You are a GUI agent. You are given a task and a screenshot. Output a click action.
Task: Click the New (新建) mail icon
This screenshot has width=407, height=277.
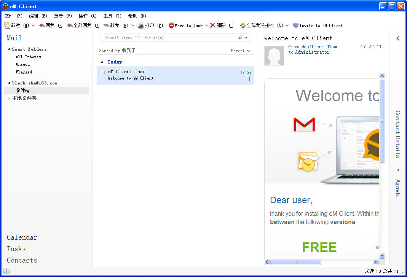[x=7, y=25]
